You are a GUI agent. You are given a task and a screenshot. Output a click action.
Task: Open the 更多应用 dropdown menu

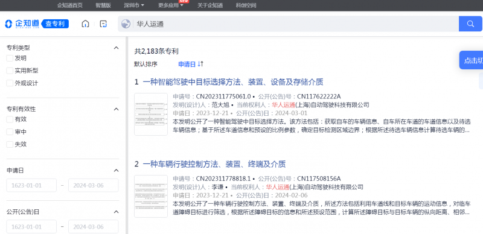coord(171,5)
